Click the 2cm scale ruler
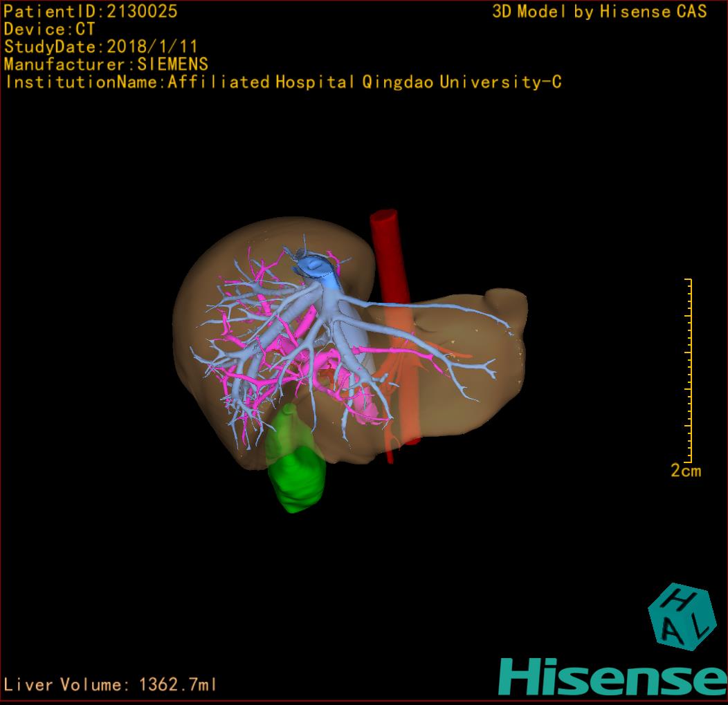Screen dimensions: 728x705 pyautogui.click(x=689, y=370)
